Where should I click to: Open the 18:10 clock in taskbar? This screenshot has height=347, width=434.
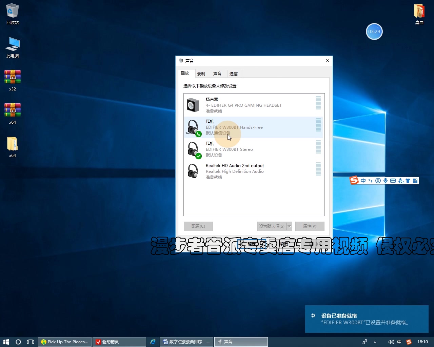(422, 342)
